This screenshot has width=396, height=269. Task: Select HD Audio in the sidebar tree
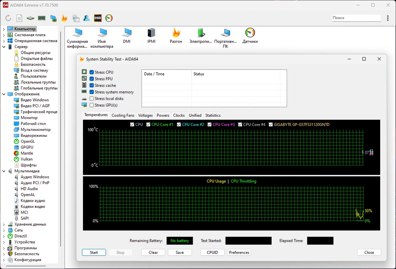pyautogui.click(x=29, y=189)
